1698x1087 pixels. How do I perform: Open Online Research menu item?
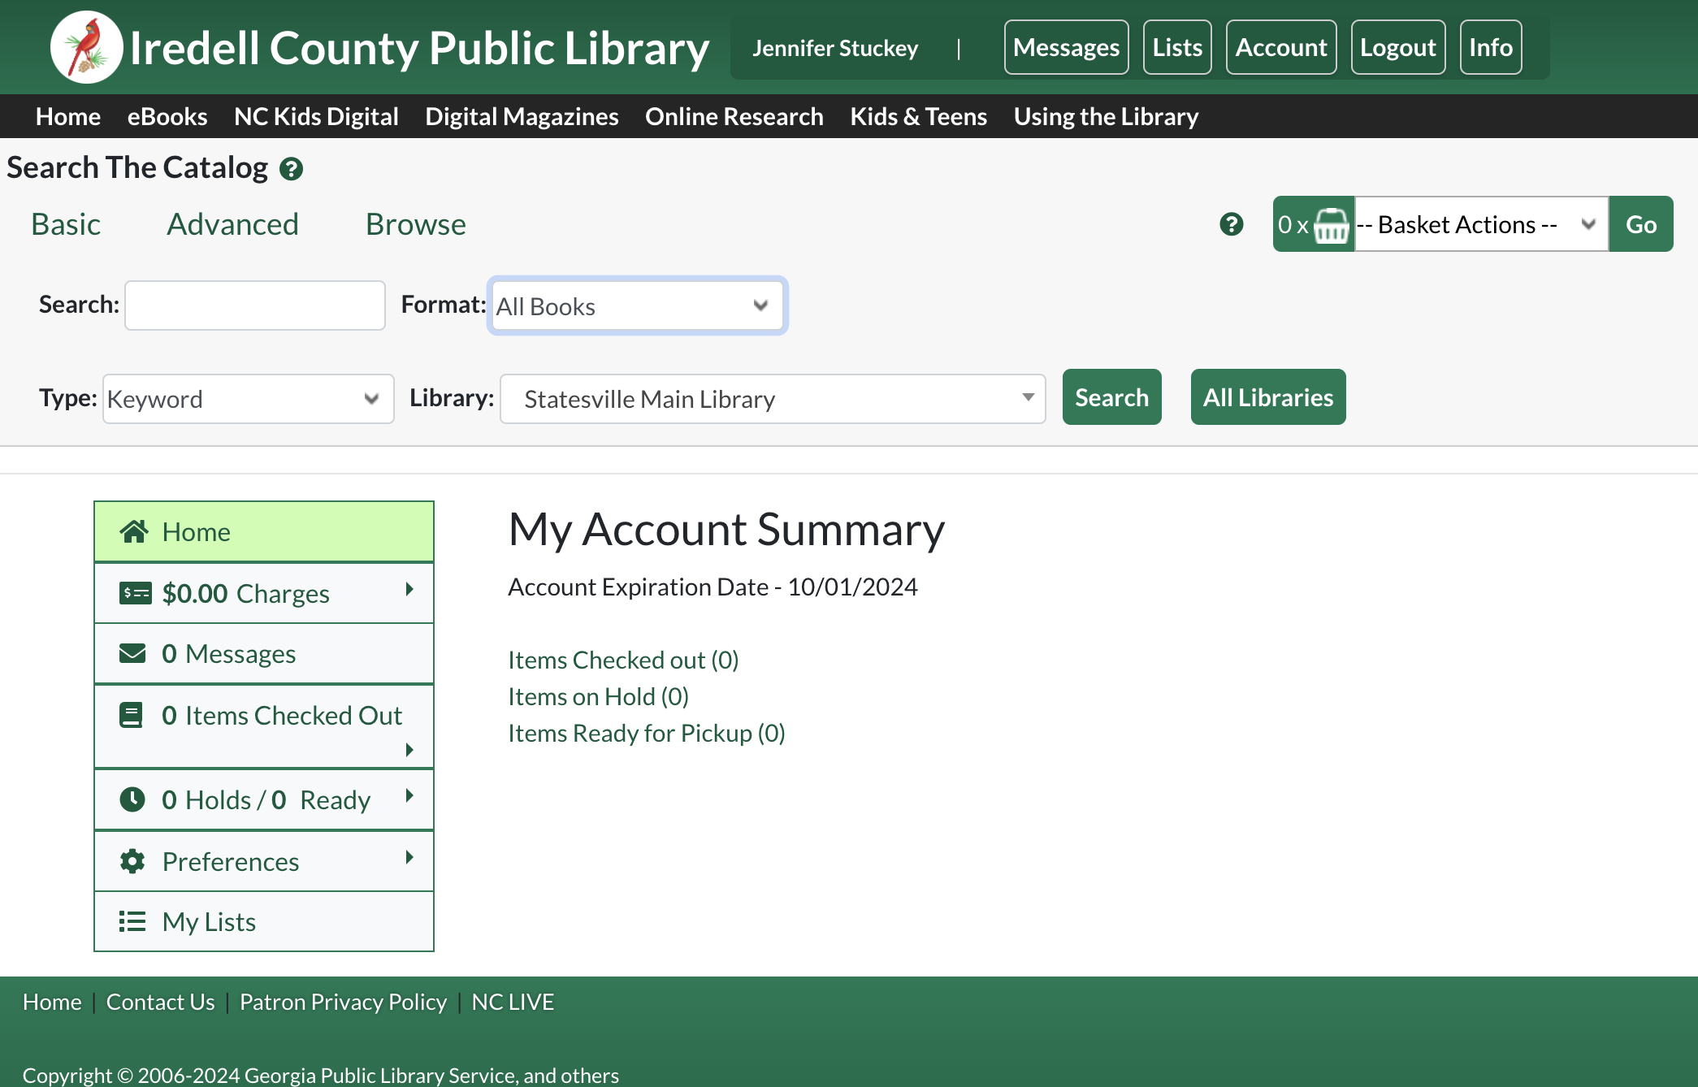(734, 116)
